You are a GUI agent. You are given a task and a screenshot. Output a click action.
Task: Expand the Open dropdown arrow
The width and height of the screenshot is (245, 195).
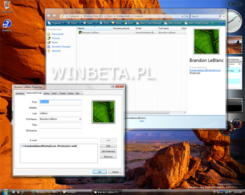click(x=96, y=23)
